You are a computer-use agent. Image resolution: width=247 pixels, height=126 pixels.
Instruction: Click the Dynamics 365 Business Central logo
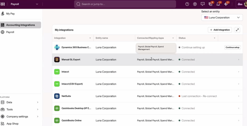(x=57, y=47)
